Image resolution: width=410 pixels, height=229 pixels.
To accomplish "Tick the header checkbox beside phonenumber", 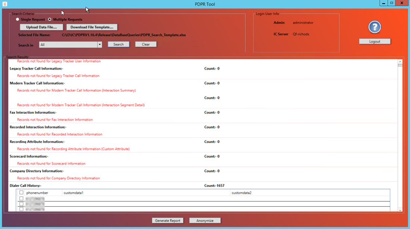I will tap(21, 193).
